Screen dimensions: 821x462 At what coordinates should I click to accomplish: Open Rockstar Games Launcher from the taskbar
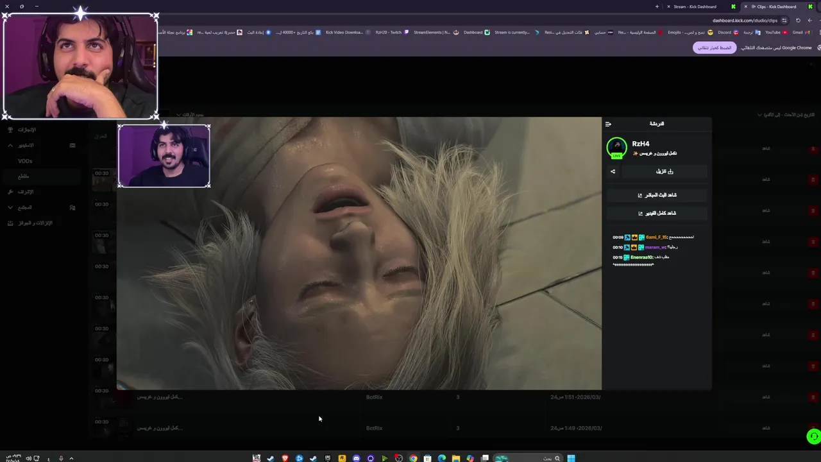[342, 458]
